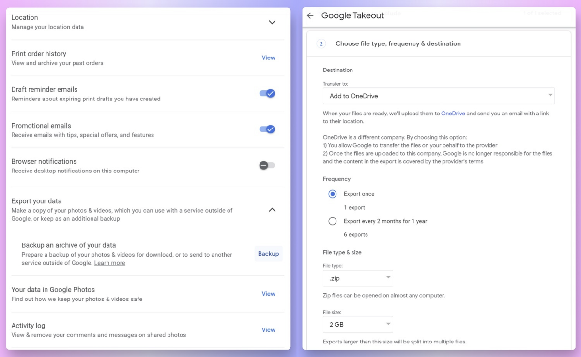
Task: Turn off Draft reminder emails toggle
Action: pyautogui.click(x=267, y=93)
